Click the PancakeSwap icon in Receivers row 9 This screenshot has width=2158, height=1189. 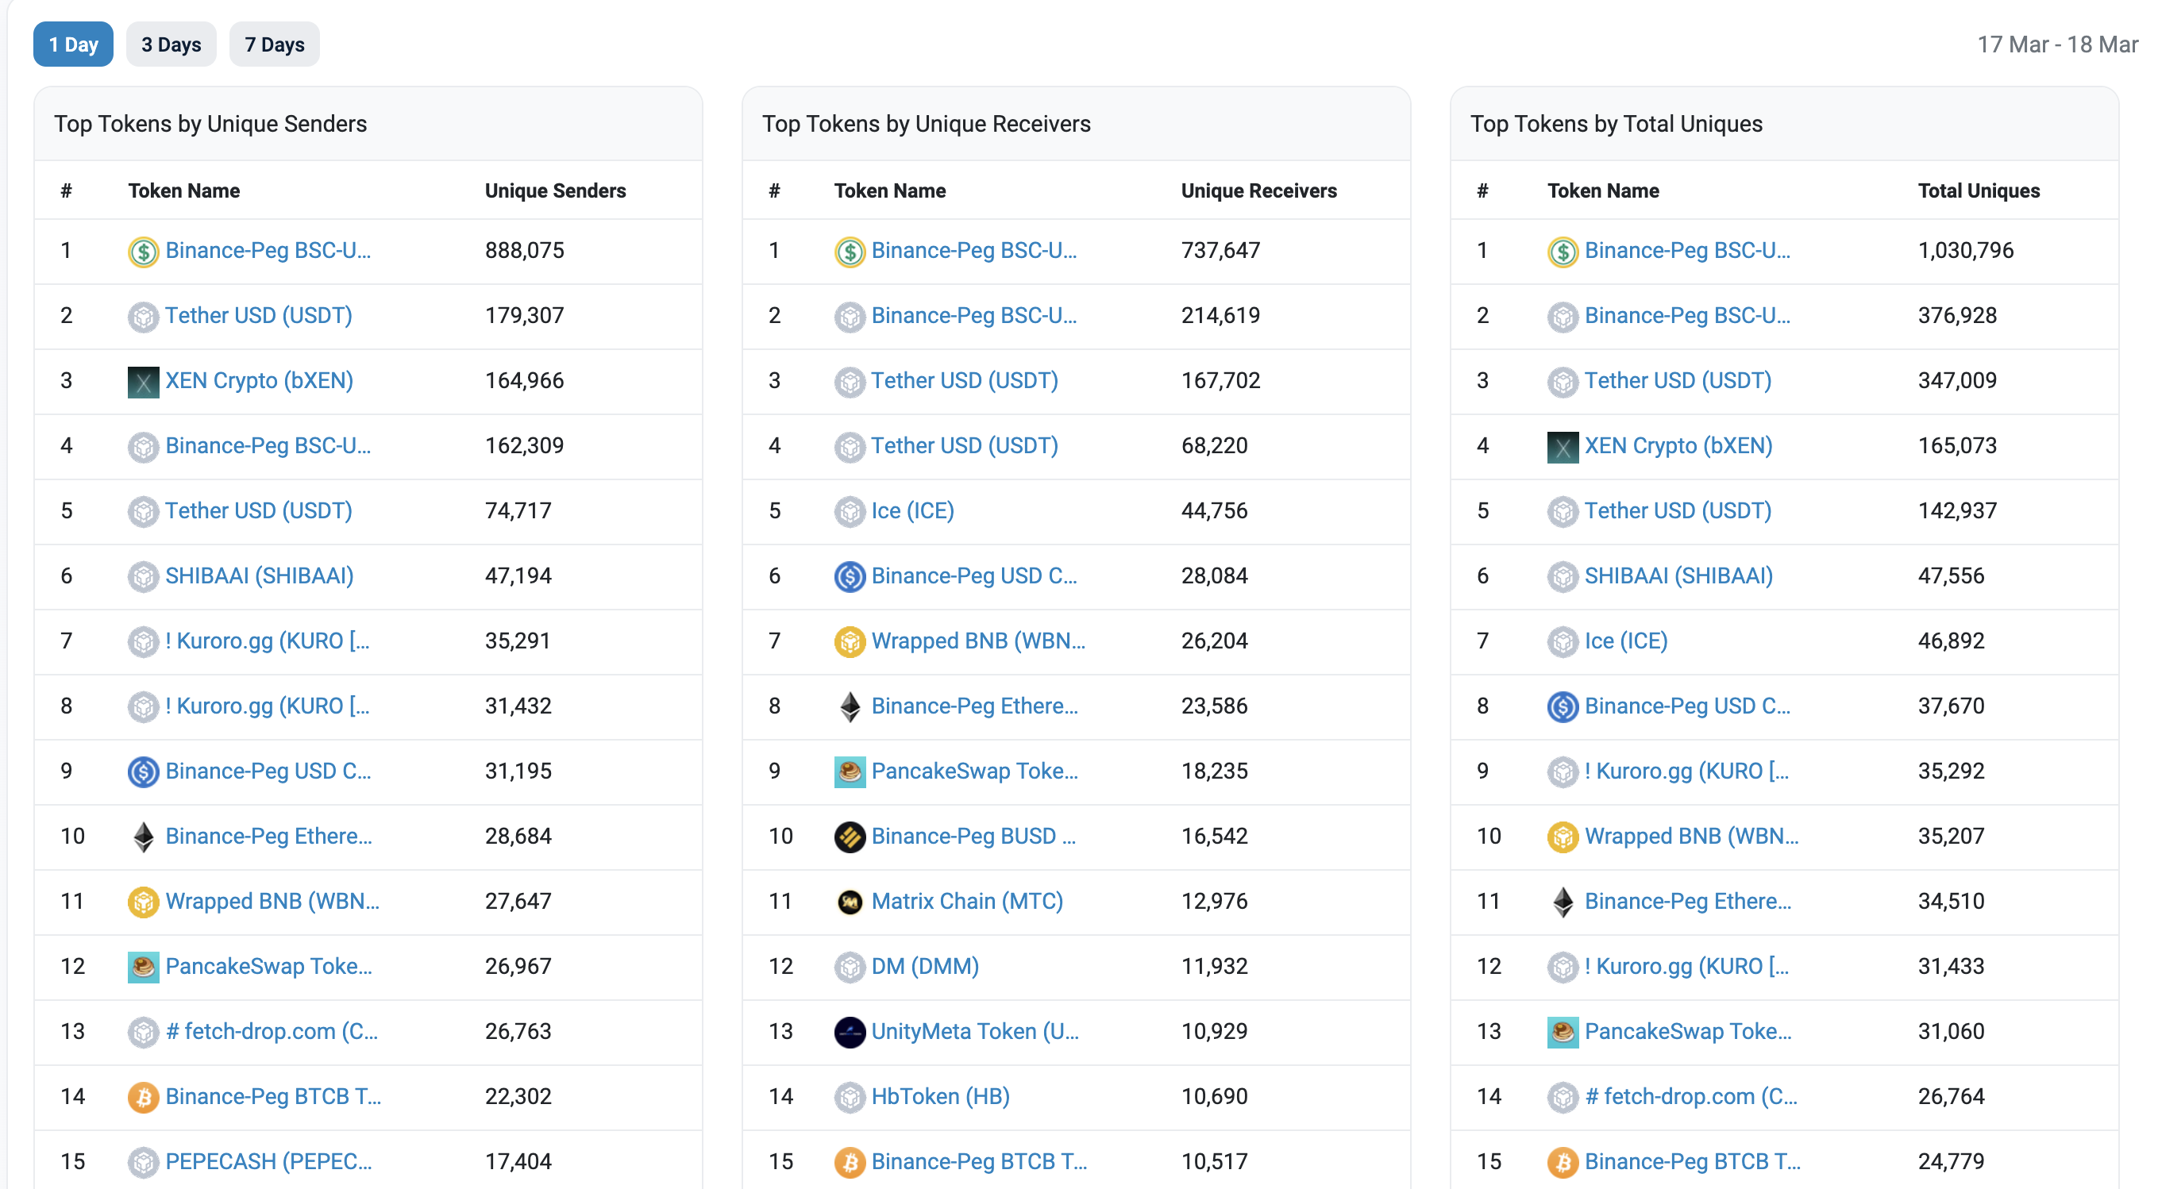850,772
